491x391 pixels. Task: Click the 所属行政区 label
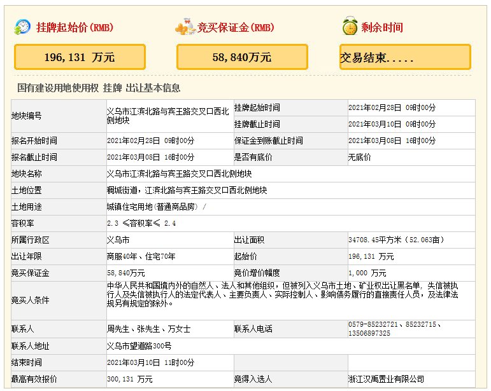(x=31, y=240)
